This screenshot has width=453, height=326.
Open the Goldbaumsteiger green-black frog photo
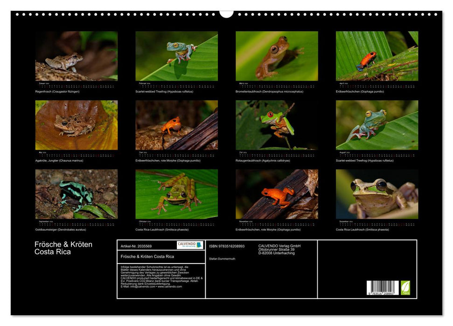(x=77, y=194)
